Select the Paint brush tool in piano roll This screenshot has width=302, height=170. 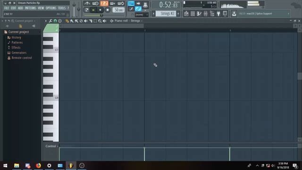coord(72,21)
